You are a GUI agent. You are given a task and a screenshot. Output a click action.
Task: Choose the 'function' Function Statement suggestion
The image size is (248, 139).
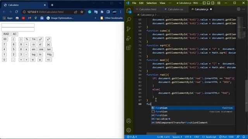[x=193, y=112]
